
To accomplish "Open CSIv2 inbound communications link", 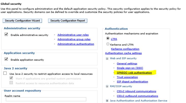I will (136, 91).
